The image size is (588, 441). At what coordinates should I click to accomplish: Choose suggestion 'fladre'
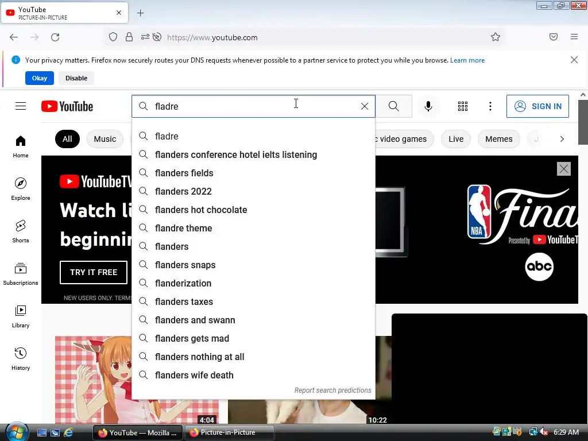253,136
